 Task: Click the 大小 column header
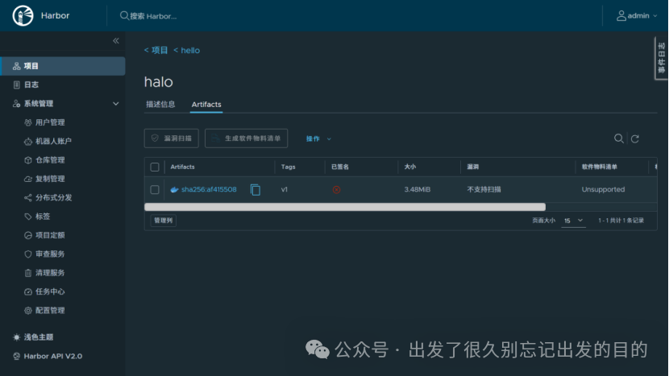pos(410,167)
